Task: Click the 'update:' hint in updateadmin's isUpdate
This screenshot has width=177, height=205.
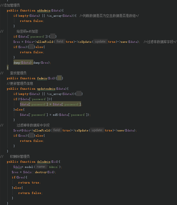Action: click(x=97, y=130)
